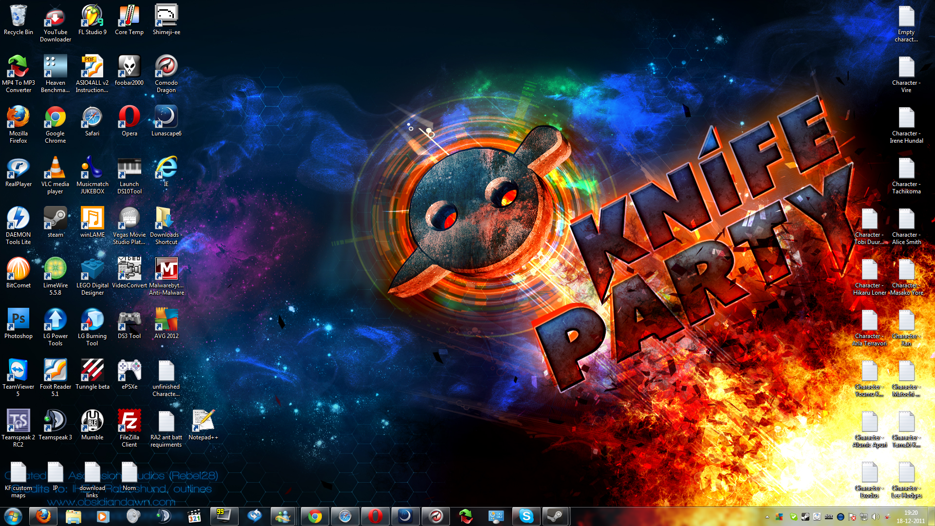The height and width of the screenshot is (526, 935).
Task: Click the Opera desktop icon
Action: coord(130,122)
